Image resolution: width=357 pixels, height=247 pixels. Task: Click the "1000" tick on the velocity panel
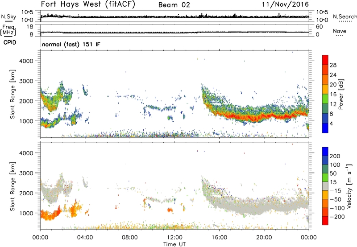pos(26,213)
